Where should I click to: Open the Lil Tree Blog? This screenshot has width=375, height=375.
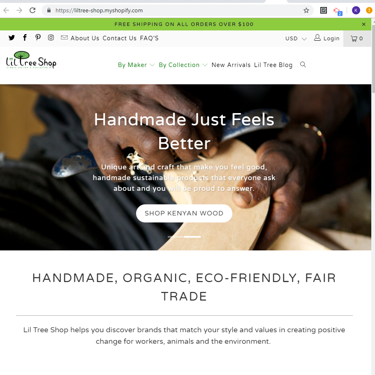273,65
